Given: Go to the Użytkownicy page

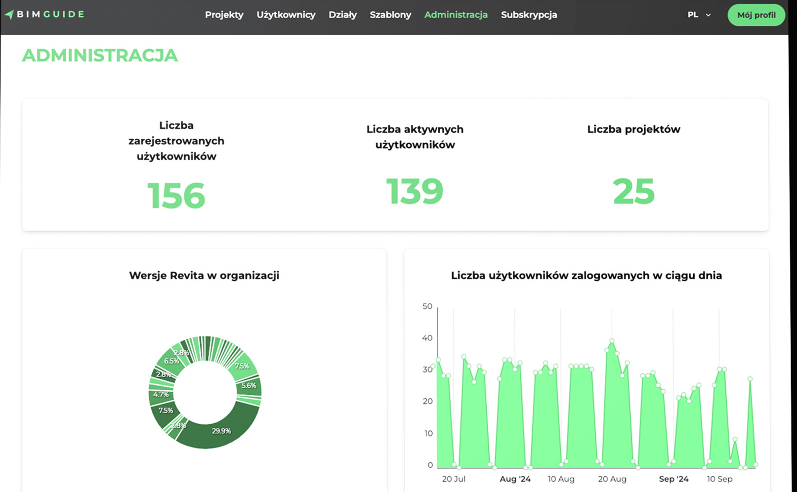Looking at the screenshot, I should pos(286,15).
